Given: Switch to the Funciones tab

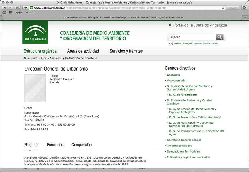Looking at the screenshot, I should [x=55, y=145].
